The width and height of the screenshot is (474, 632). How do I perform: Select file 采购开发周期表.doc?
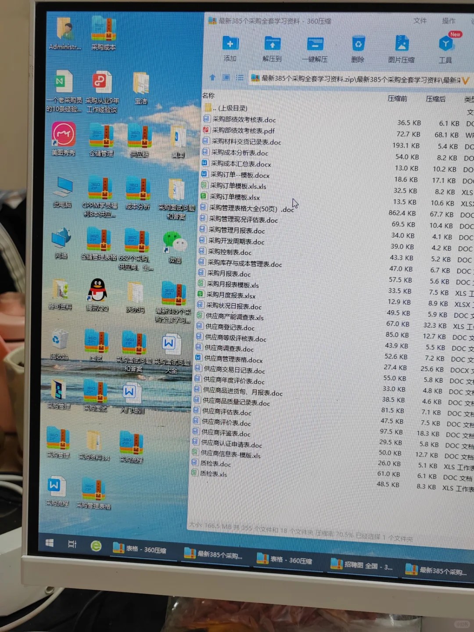click(232, 241)
